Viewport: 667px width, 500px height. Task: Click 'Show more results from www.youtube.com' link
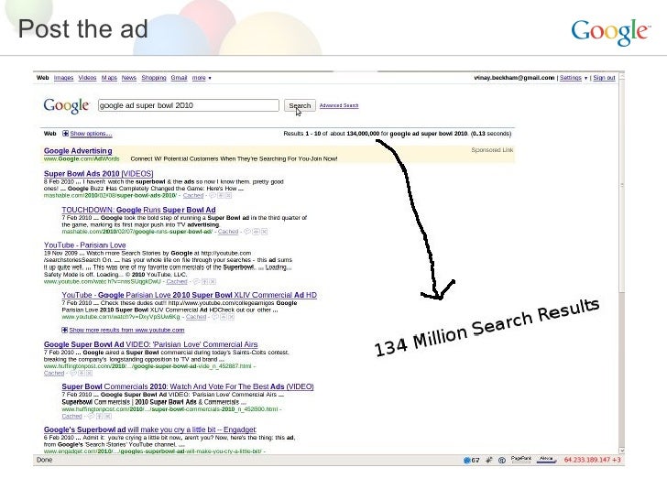pyautogui.click(x=126, y=330)
